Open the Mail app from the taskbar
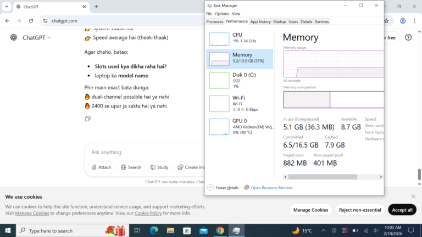The height and width of the screenshot is (237, 422). pyautogui.click(x=203, y=230)
